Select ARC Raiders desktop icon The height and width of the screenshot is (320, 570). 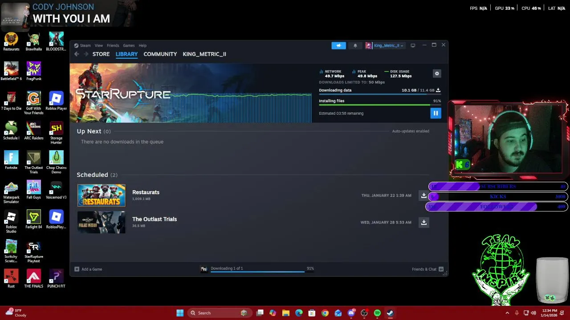[34, 131]
